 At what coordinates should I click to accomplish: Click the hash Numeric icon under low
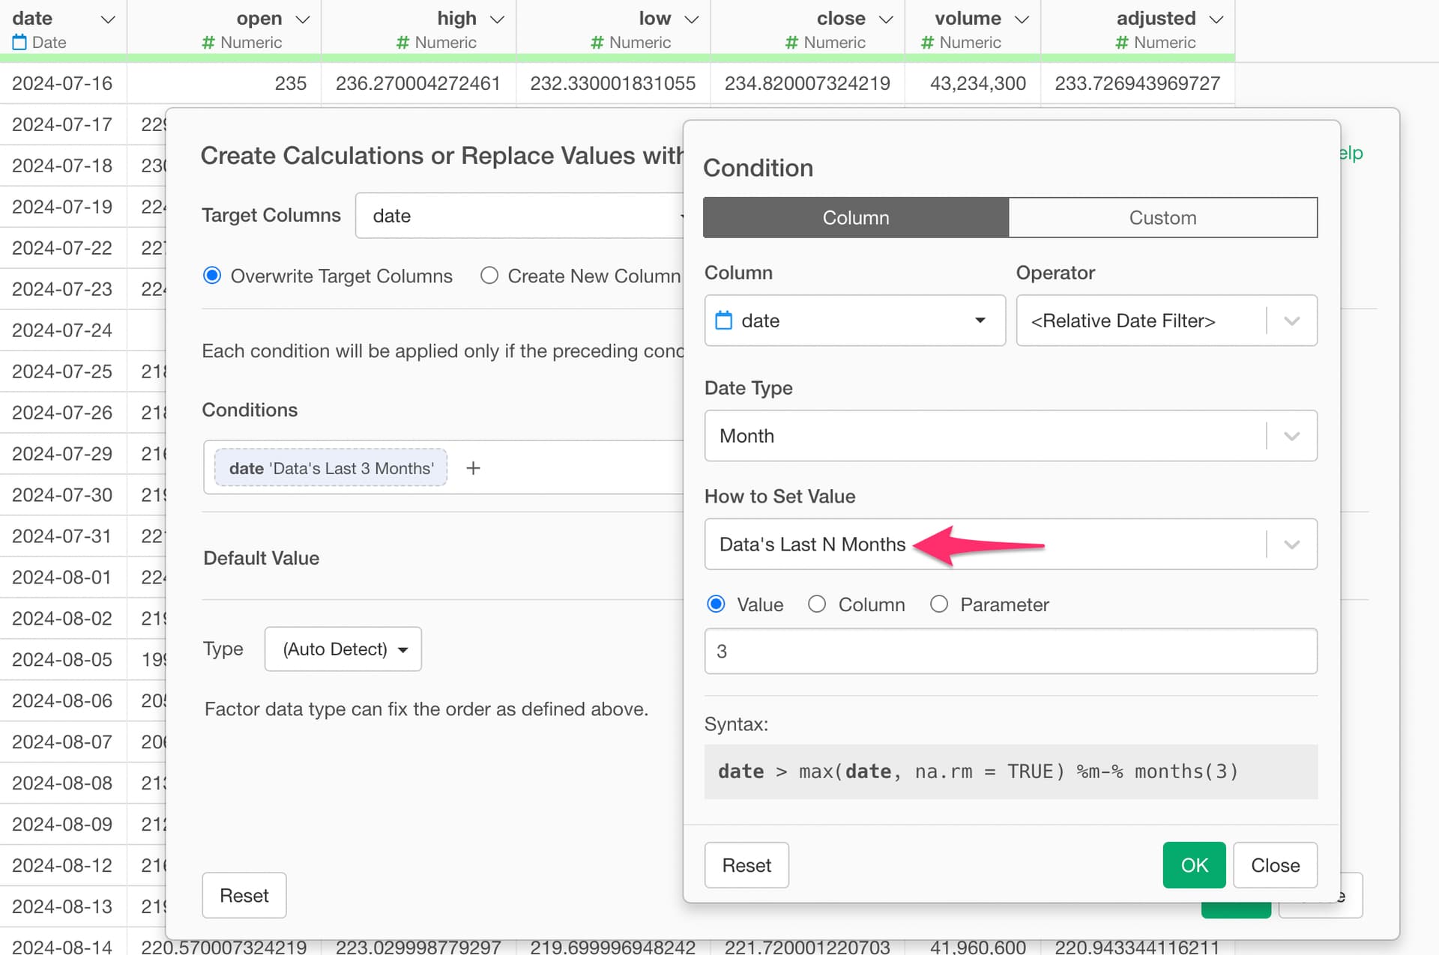[x=597, y=43]
